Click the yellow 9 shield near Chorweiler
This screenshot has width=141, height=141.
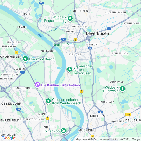tap(16, 53)
